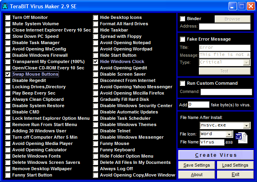Toggle the Funny Mouse checkbox
The width and height of the screenshot is (257, 182).
96,143
